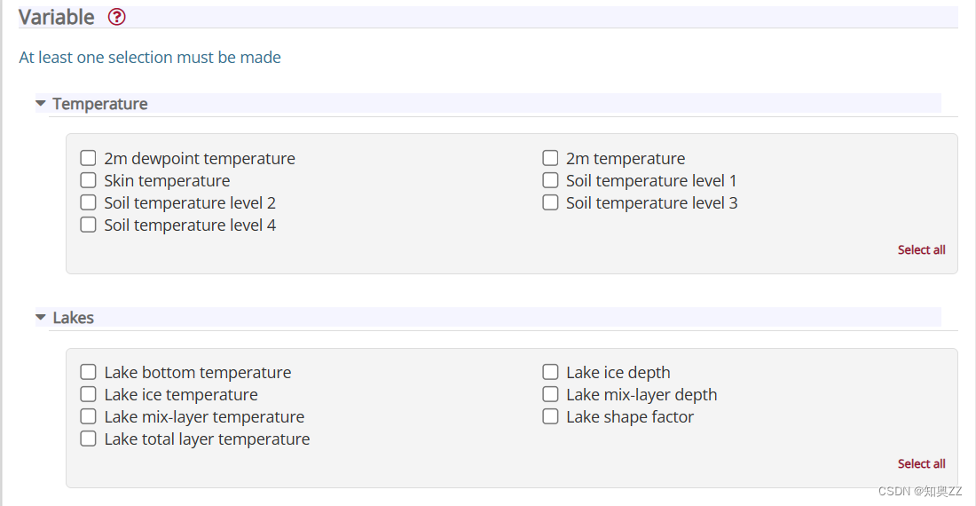
Task: Enable Lake total layer temperature
Action: click(x=88, y=439)
